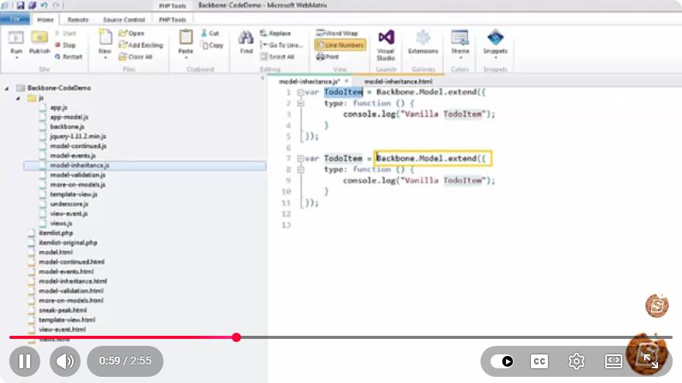Screen dimensions: 682x383
Task: Collapse the function block on line 2
Action: (x=301, y=104)
